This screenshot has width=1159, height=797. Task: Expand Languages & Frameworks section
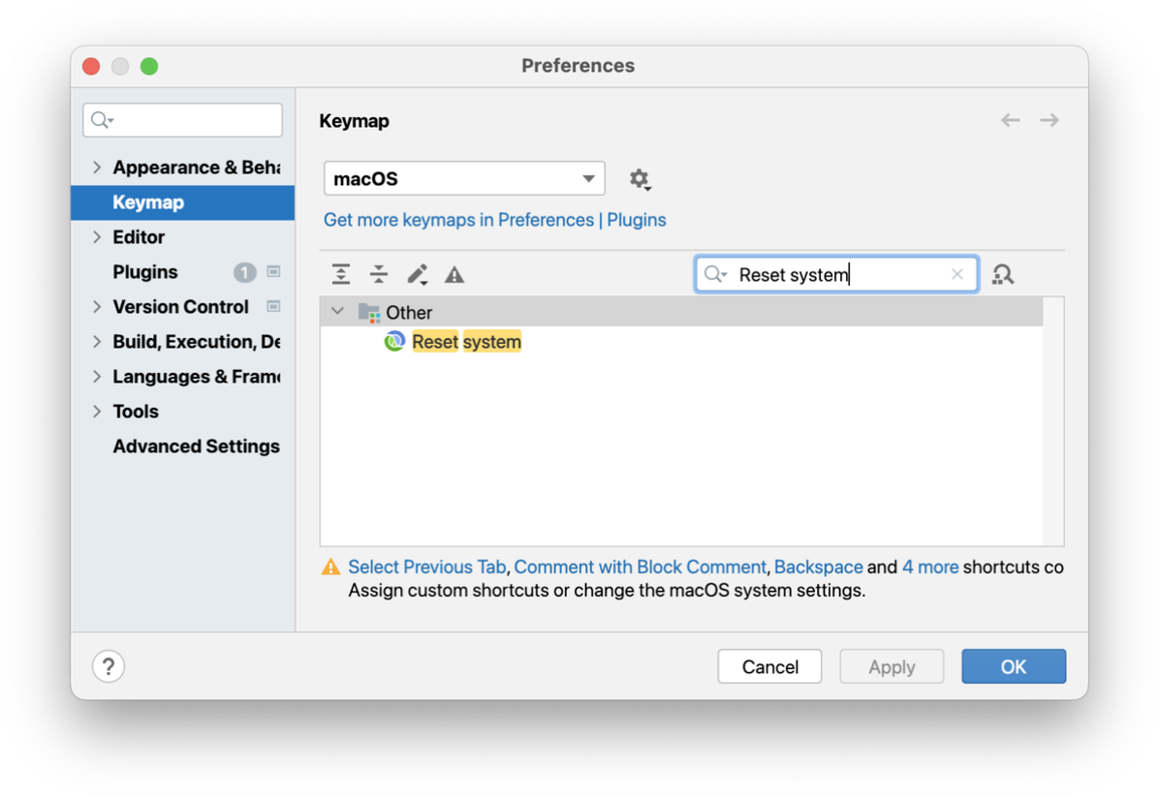pos(97,376)
